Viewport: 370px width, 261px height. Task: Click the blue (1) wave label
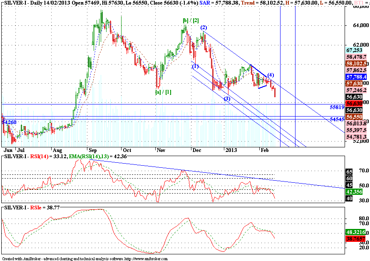click(x=195, y=66)
